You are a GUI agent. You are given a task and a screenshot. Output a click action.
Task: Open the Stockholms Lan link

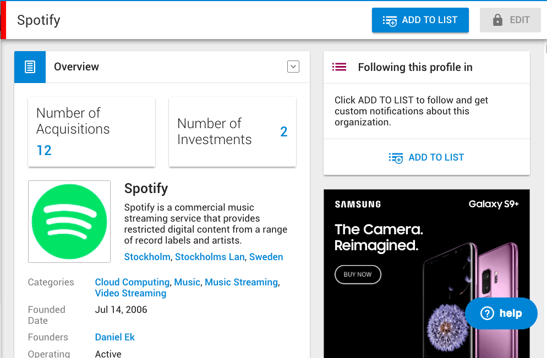tap(210, 257)
